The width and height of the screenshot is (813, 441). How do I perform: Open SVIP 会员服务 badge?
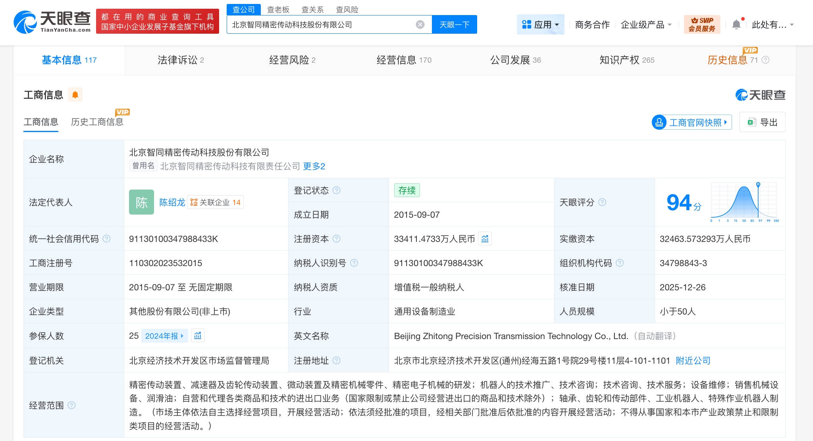(701, 25)
